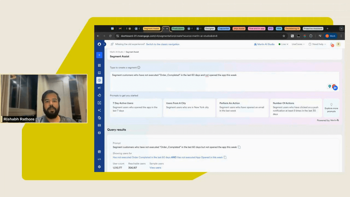Click the MoEngage logo at sidebar top
350x197 pixels.
click(x=99, y=44)
